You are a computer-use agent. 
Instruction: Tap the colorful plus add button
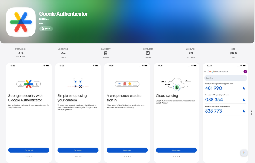[x=244, y=153]
